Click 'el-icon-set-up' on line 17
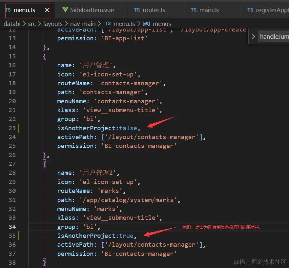This screenshot has height=268, width=289. click(108, 74)
